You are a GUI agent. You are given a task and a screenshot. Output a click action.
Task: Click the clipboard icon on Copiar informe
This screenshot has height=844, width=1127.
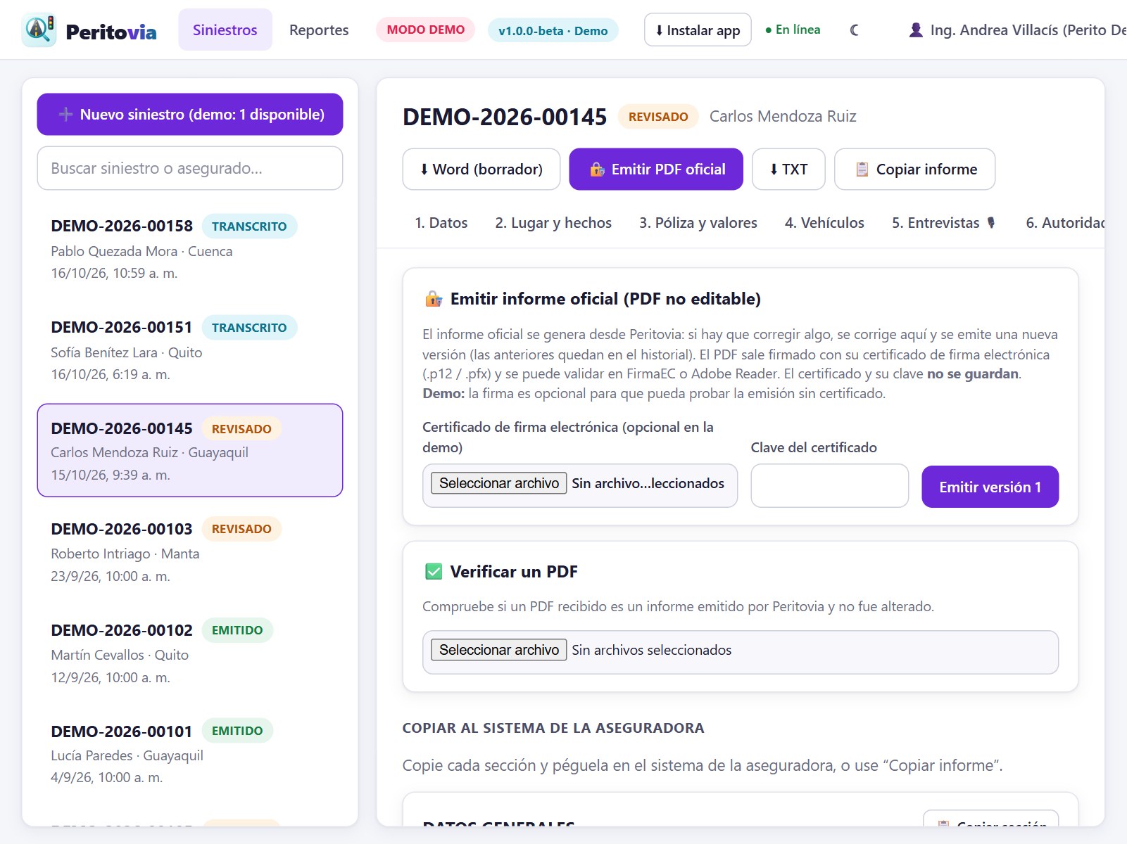(x=862, y=170)
